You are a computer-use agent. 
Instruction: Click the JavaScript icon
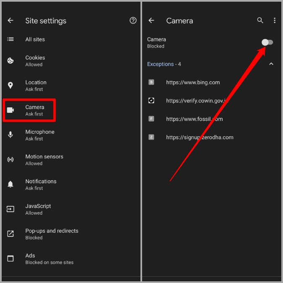(x=10, y=209)
